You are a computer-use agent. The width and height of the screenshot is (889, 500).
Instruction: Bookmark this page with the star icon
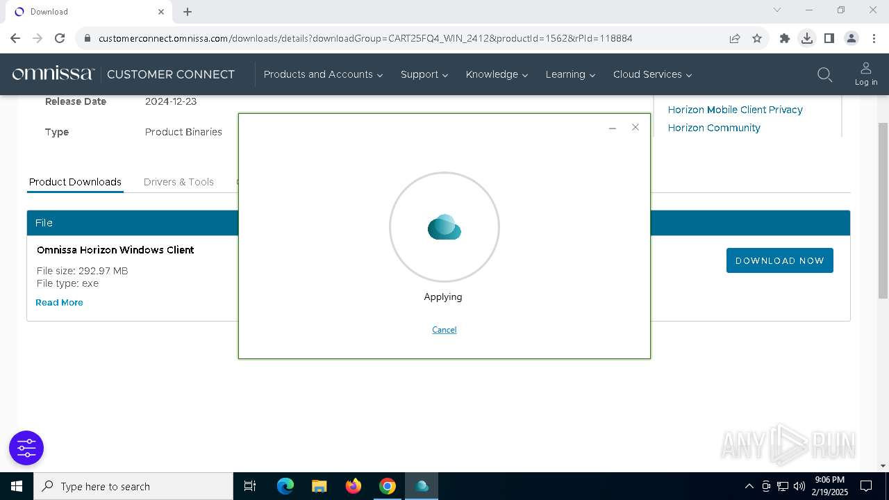click(757, 38)
